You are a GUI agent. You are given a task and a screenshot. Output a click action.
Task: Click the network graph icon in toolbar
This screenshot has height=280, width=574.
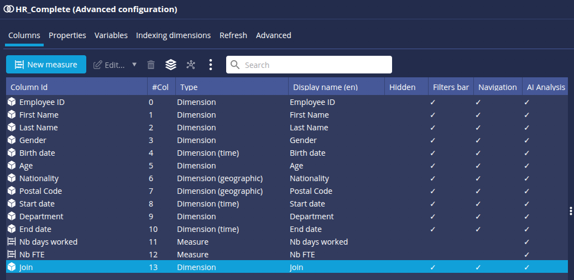click(191, 65)
